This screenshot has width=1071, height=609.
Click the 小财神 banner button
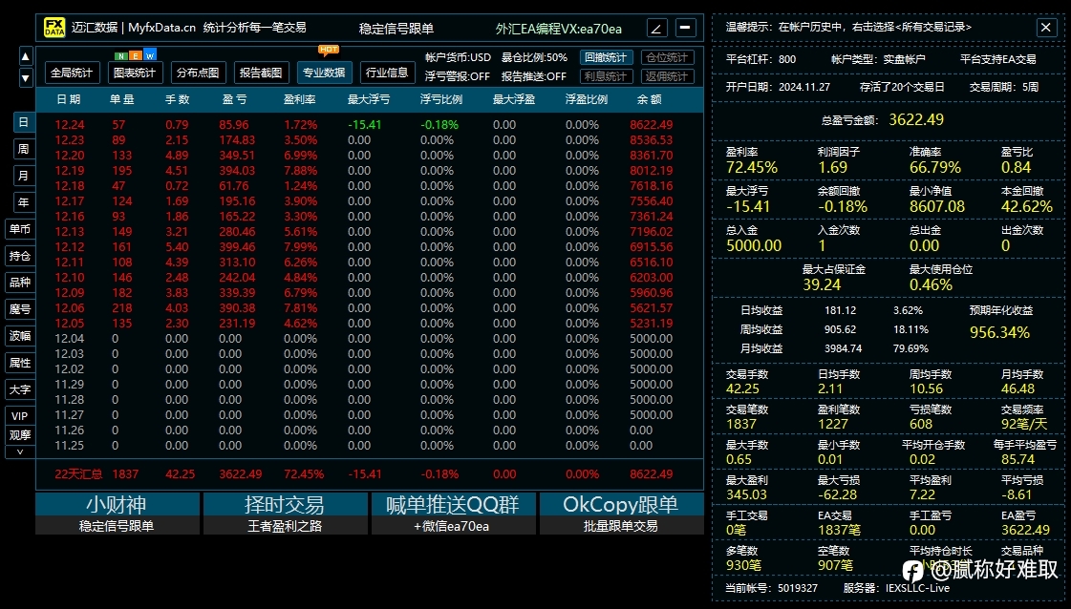[117, 514]
